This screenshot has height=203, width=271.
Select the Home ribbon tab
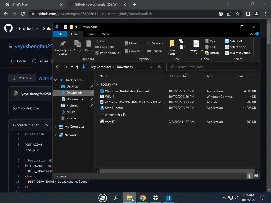tap(75, 34)
